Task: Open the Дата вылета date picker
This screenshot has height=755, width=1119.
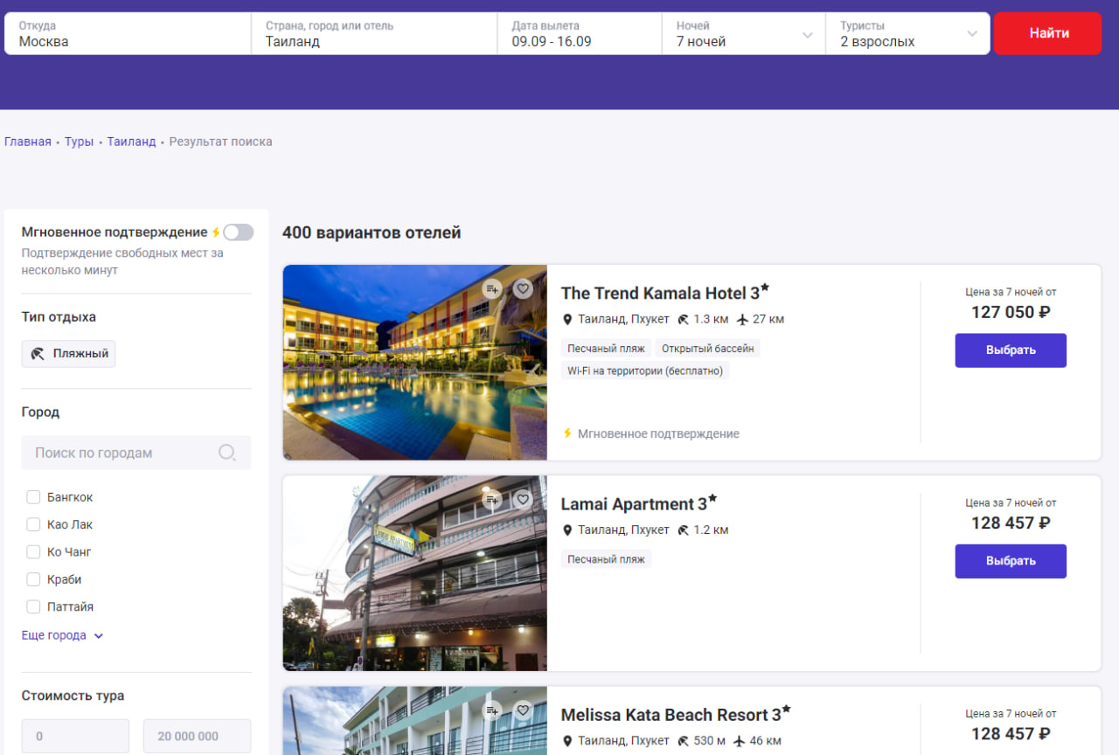Action: pos(580,33)
